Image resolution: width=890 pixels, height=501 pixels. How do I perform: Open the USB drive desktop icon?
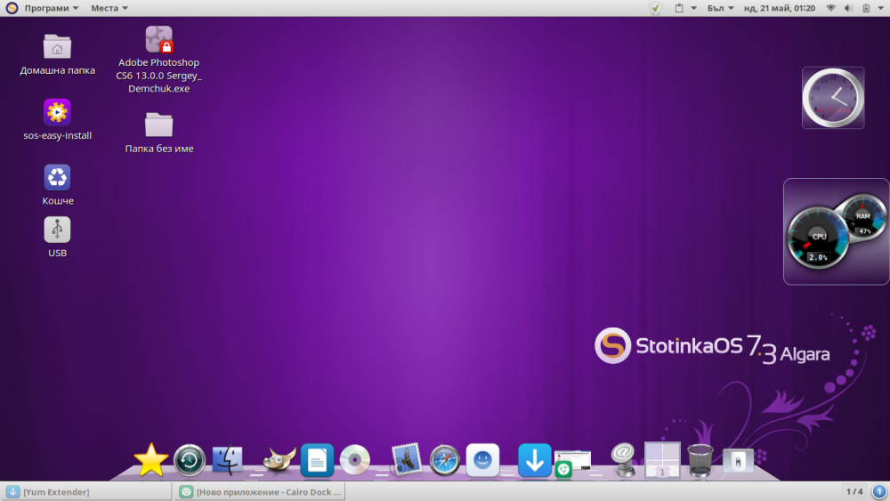[57, 238]
